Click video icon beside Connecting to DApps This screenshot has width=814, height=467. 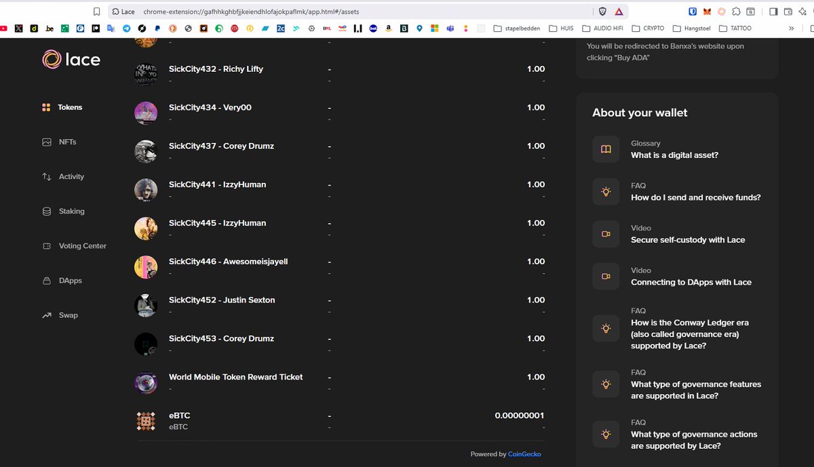pos(606,276)
